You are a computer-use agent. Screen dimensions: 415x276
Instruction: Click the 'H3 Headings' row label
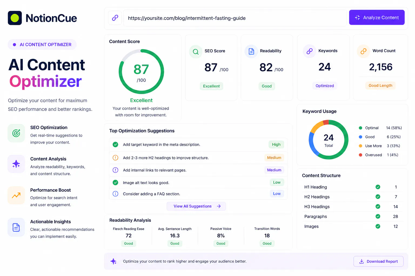(317, 206)
